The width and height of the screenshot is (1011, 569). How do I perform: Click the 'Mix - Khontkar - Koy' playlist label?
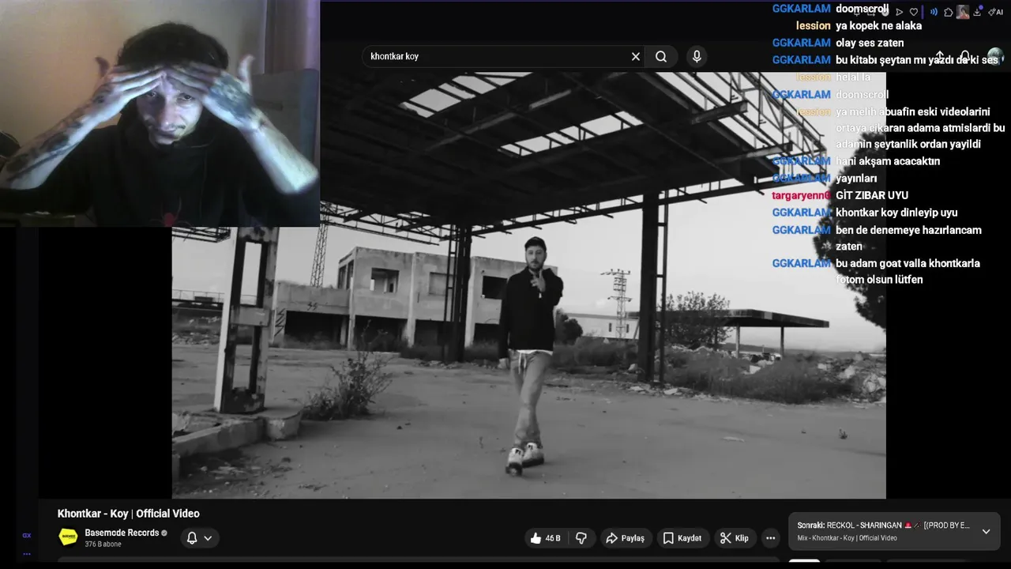(847, 538)
